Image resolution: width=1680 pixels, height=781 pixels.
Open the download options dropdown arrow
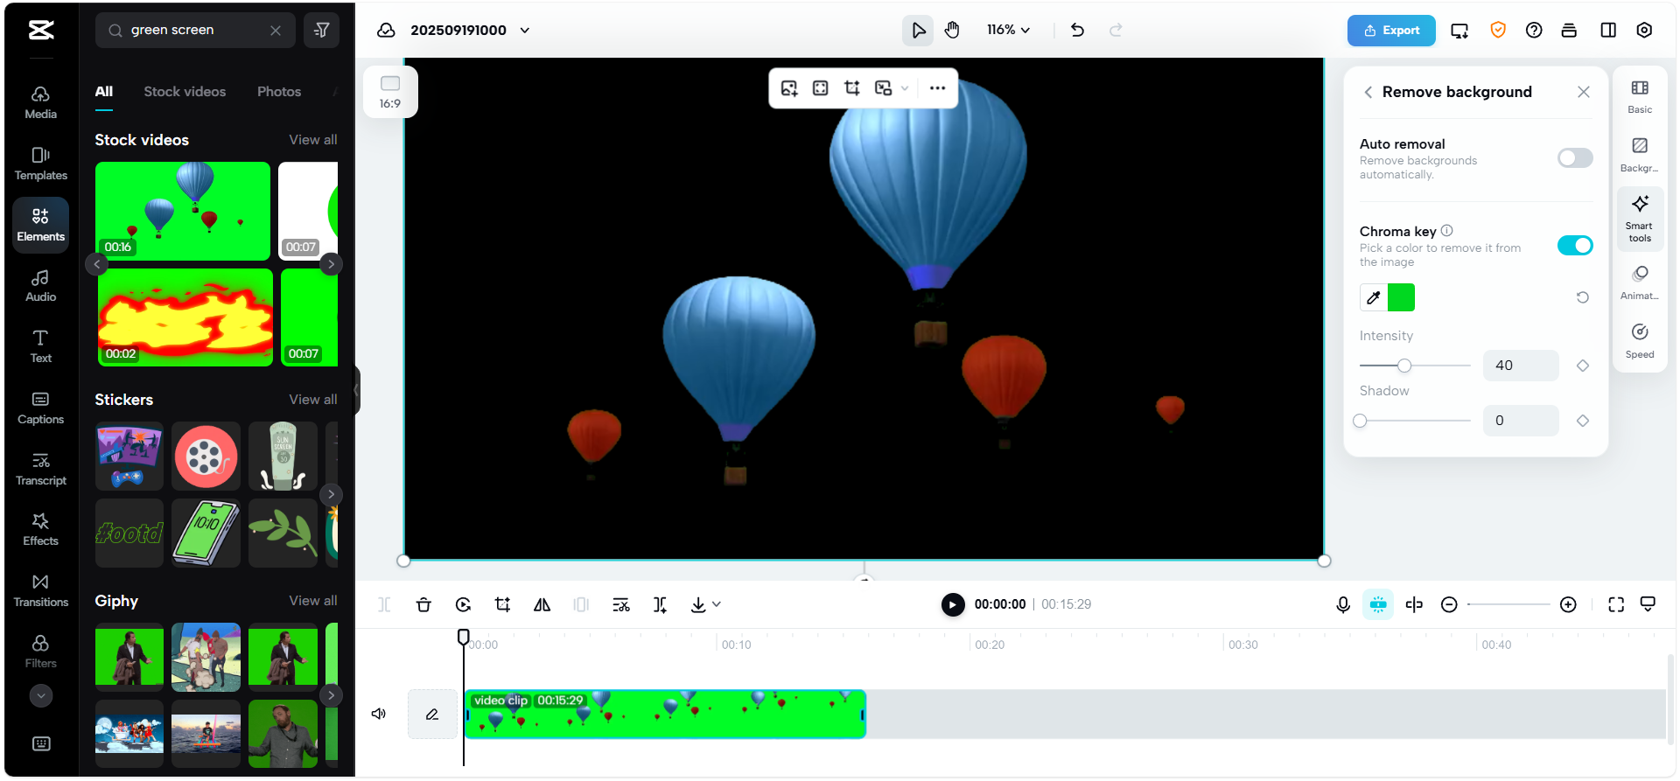(717, 604)
